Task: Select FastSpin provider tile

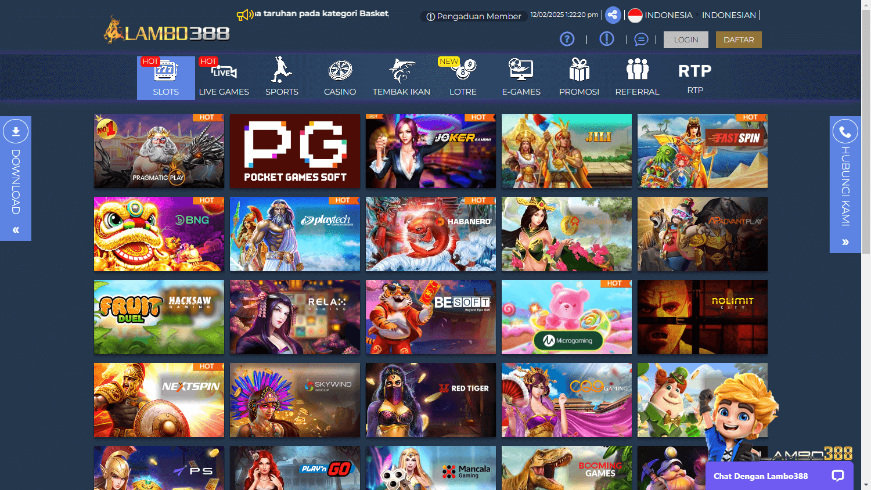Action: [703, 151]
